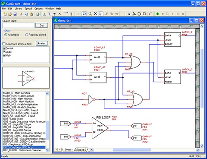Uncheck the Math library checkbox
This screenshot has width=207, height=159.
coord(4,55)
